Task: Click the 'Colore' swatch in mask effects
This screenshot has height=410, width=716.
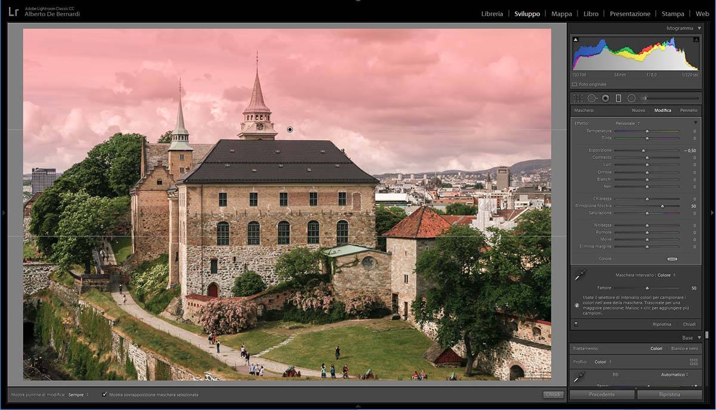Action: coord(672,259)
